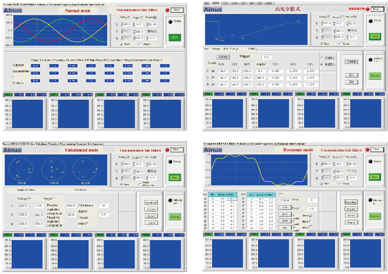
Task: Click the frequency stepper in Normal mode window
Action: pyautogui.click(x=147, y=24)
